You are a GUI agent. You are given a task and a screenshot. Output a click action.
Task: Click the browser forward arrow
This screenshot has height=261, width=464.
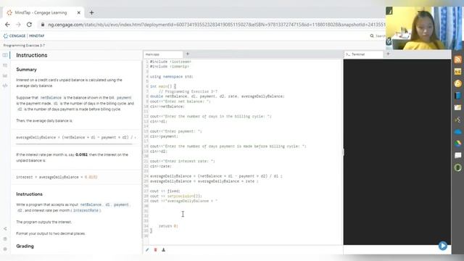[18, 25]
